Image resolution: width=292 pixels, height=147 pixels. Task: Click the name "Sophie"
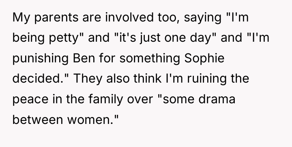tap(204, 59)
